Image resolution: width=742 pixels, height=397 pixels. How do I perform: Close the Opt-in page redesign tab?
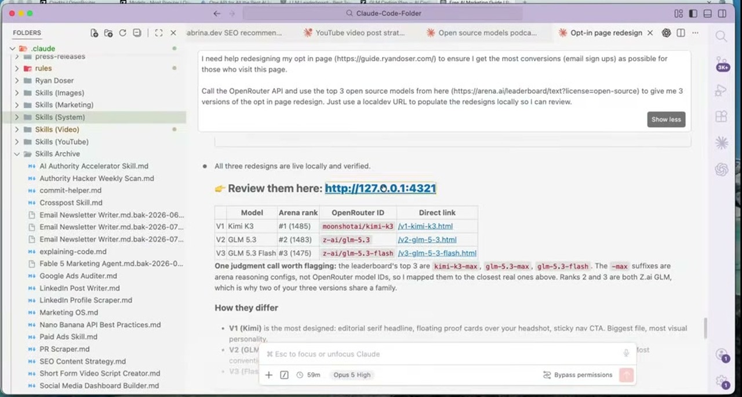coord(650,33)
